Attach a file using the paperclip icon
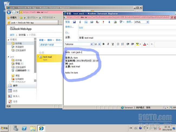This screenshot has width=176, height=132. (80, 22)
